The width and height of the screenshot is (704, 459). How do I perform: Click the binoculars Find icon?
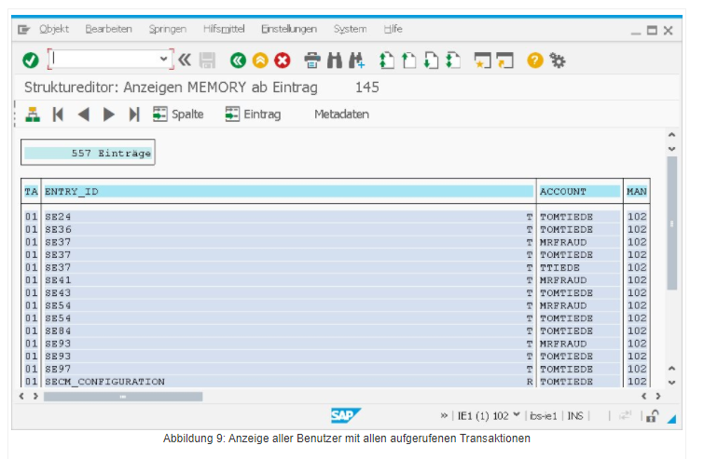click(334, 61)
